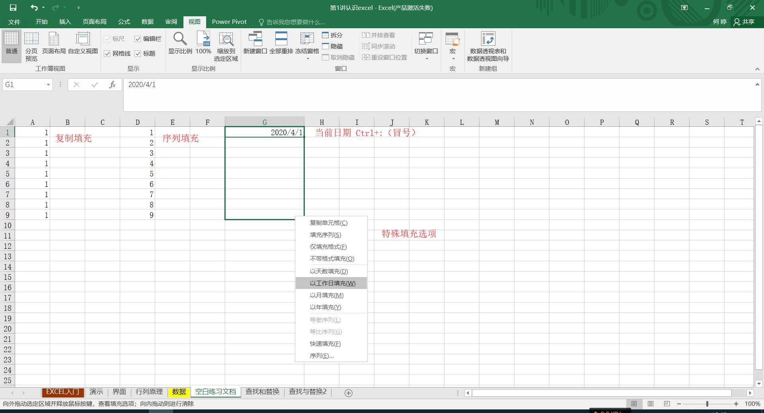Select Page Layout view (页面布局) icon
764x413 pixels.
point(54,43)
